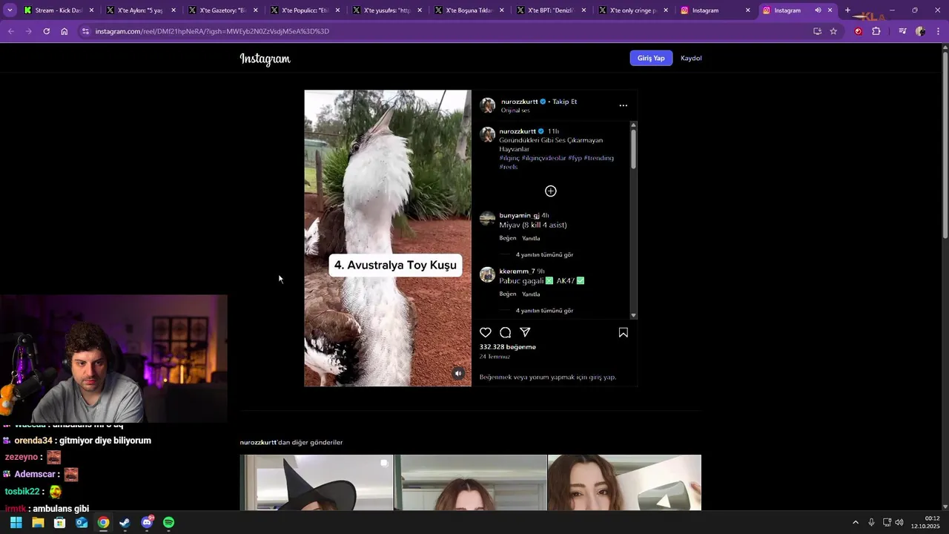Open the taskbar volume control
949x534 pixels.
coord(899,522)
